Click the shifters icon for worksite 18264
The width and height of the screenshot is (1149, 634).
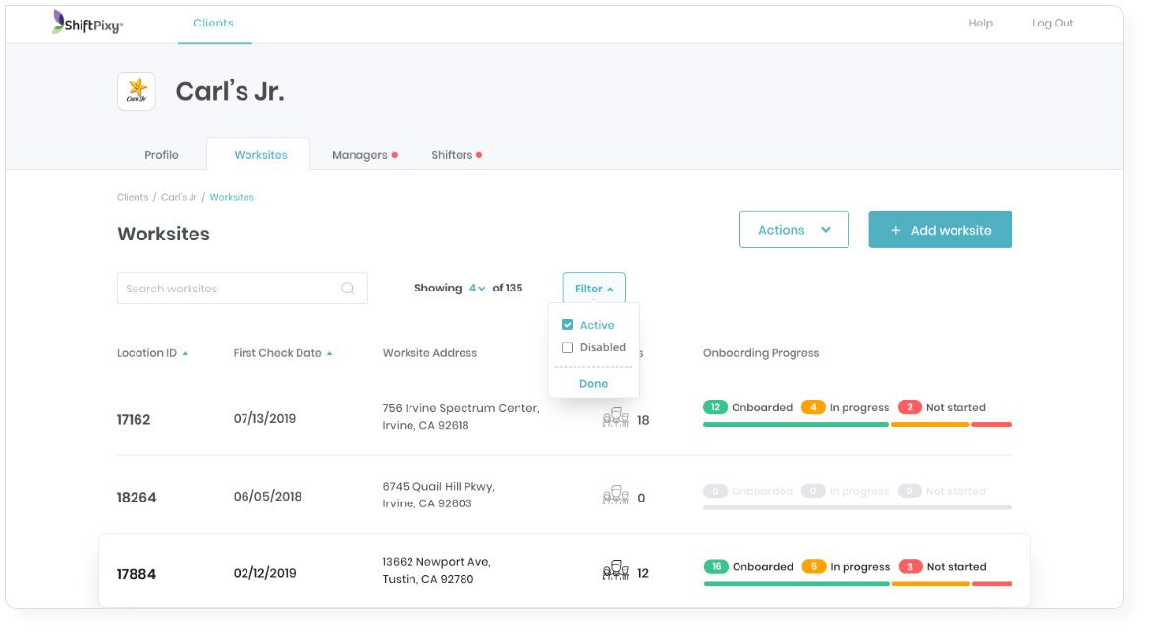click(x=616, y=496)
